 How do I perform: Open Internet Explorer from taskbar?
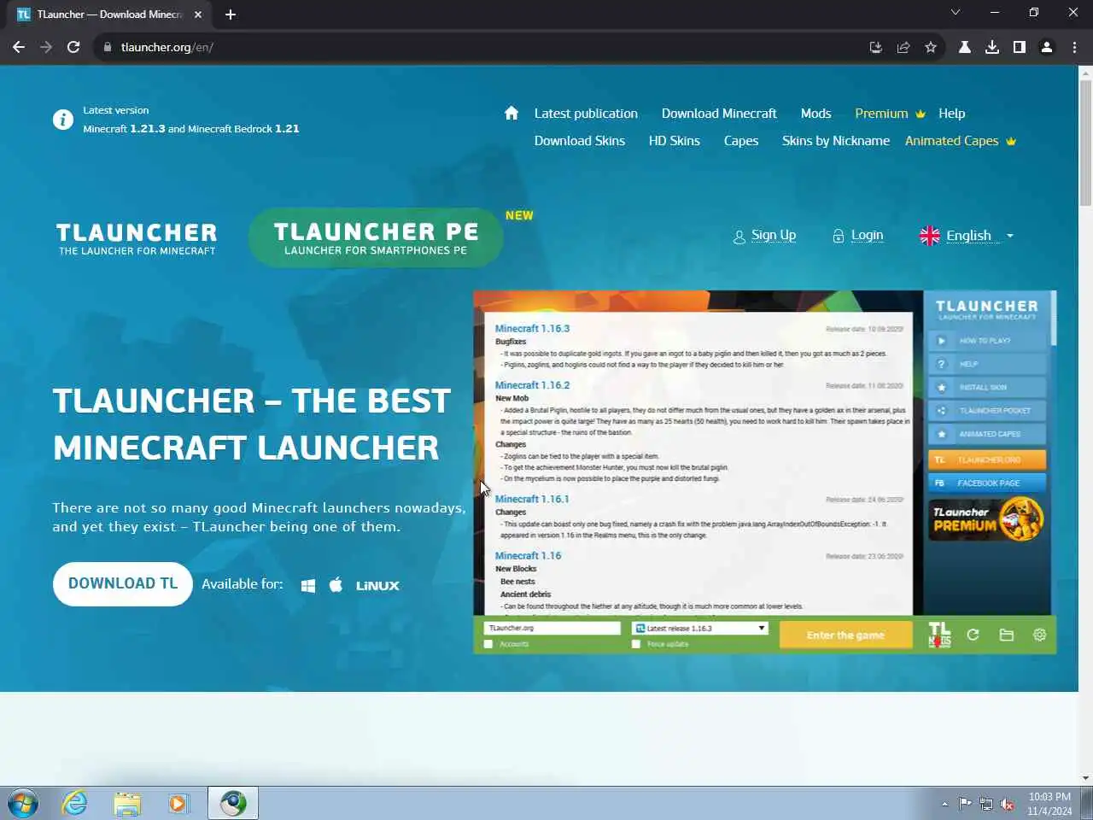[75, 803]
